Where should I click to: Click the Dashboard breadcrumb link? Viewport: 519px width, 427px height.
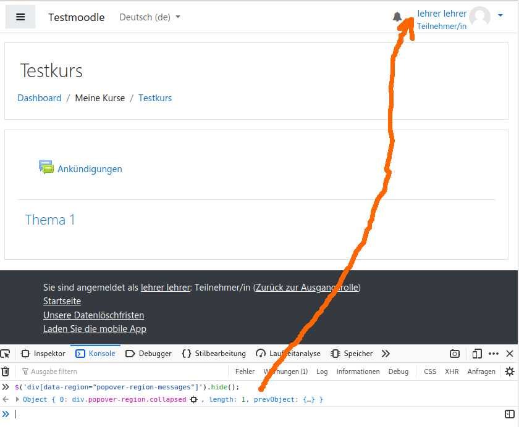pos(40,98)
